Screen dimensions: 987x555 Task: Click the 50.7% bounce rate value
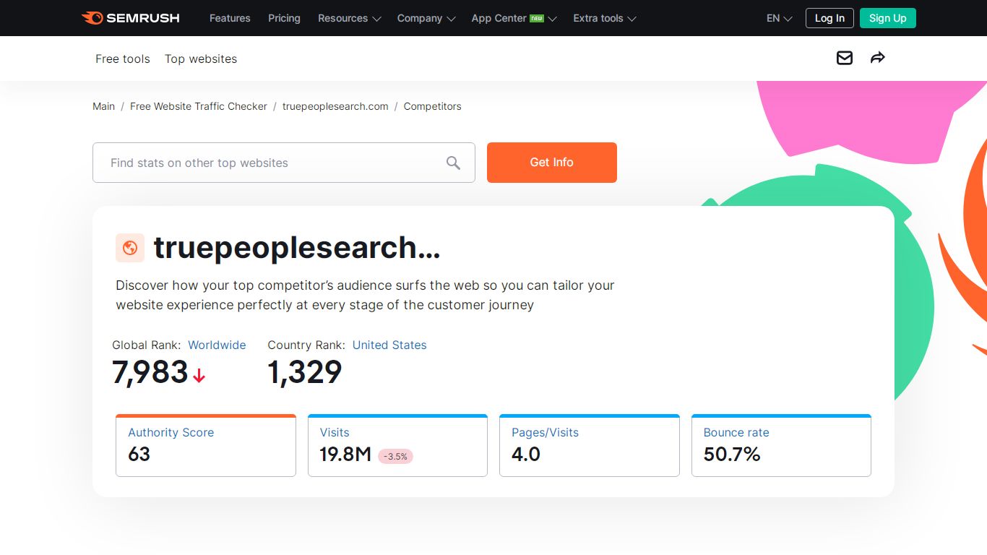click(x=732, y=455)
